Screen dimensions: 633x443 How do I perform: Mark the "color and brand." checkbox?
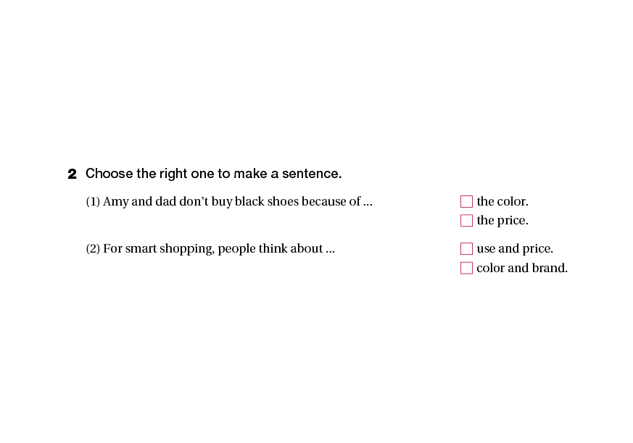tap(466, 269)
